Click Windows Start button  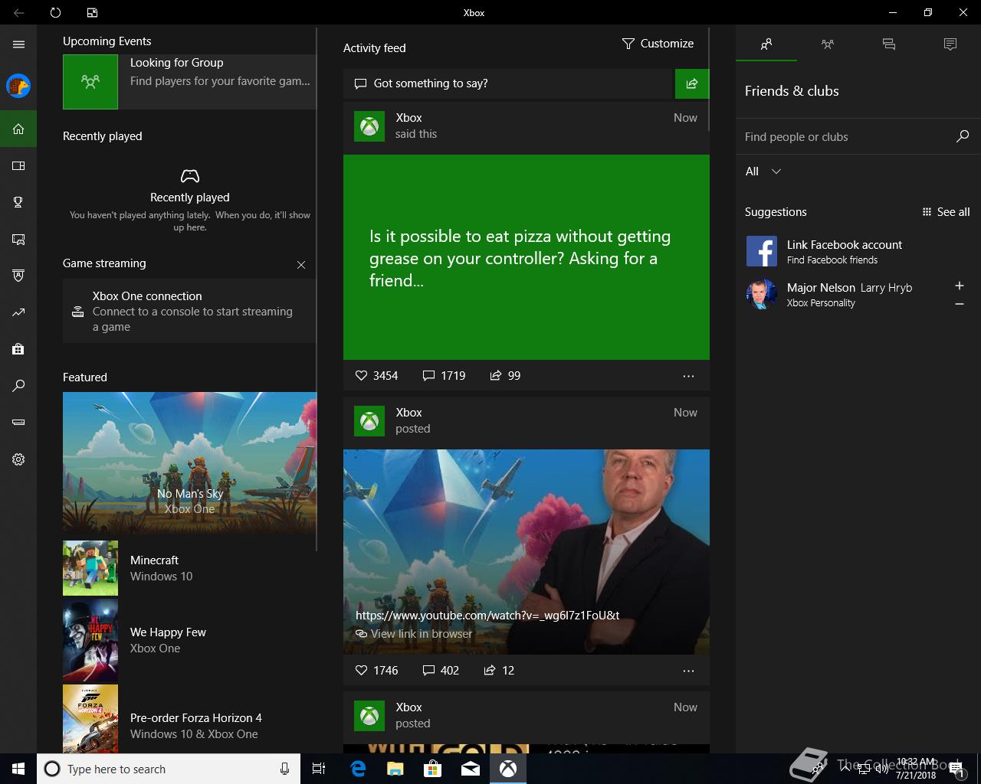tap(18, 769)
